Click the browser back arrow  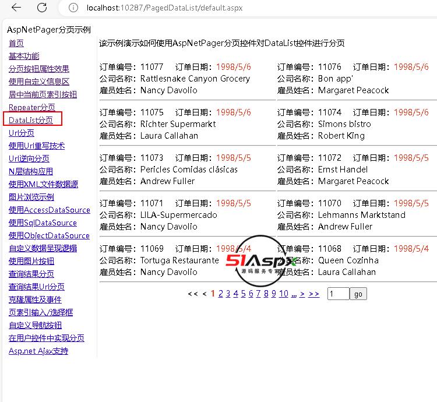click(x=16, y=8)
